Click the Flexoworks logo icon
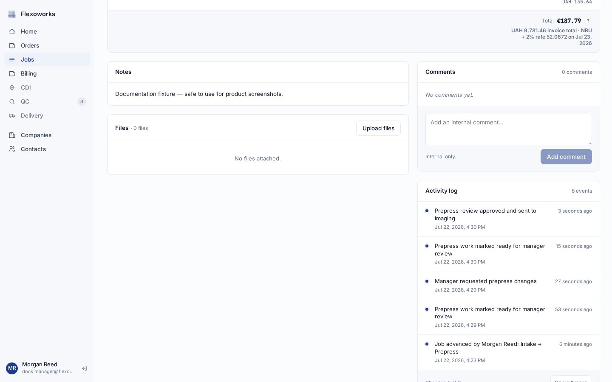 point(12,14)
